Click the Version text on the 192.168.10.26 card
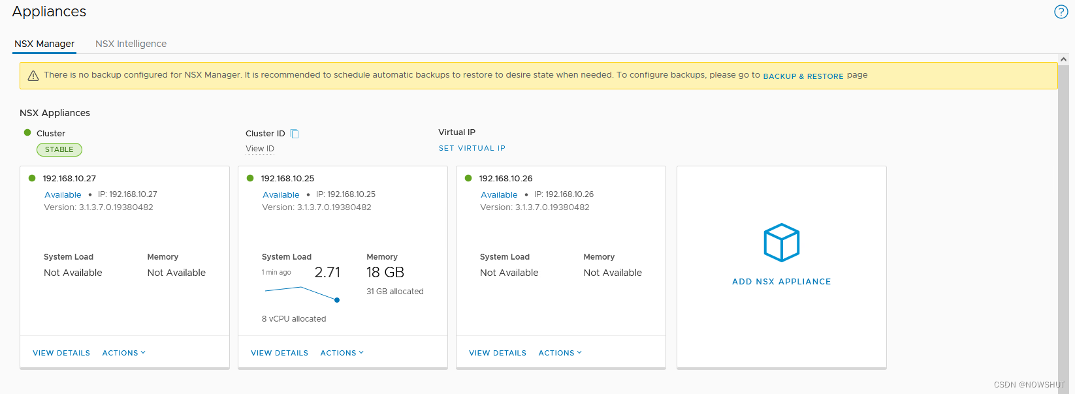1075x394 pixels. click(535, 207)
